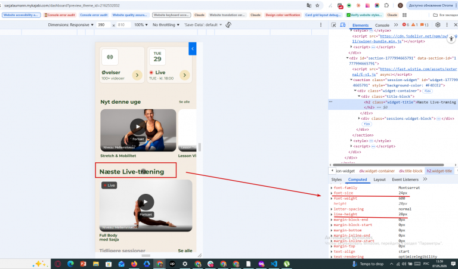Open the Øvelser card arrow button
Screen dimensions: 458x269
point(137,75)
